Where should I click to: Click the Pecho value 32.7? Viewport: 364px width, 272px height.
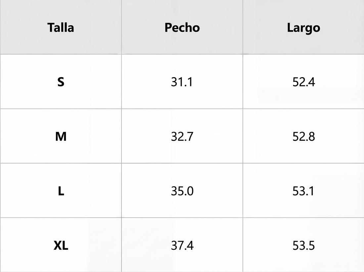click(x=182, y=136)
